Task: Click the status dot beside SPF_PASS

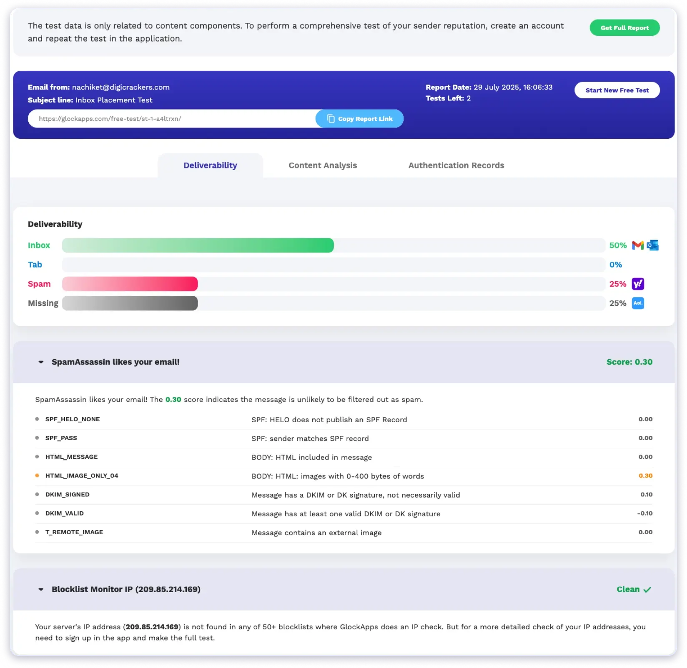Action: tap(37, 437)
